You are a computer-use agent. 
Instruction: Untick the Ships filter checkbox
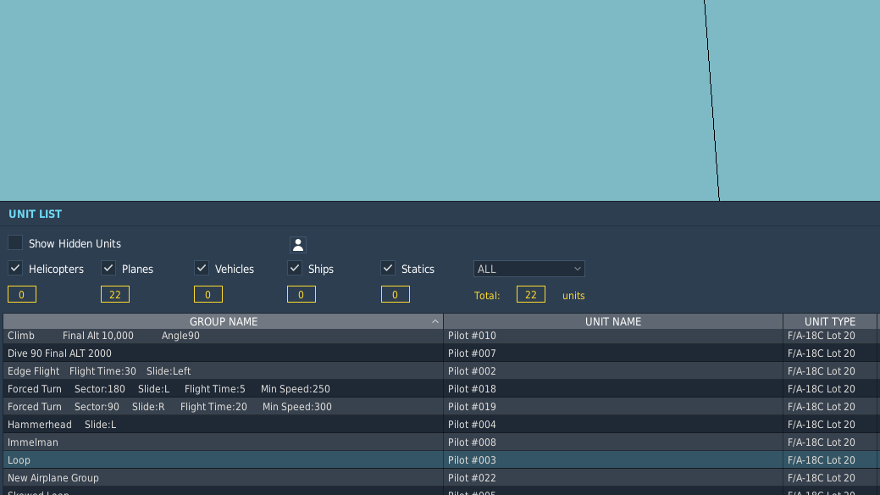click(295, 269)
